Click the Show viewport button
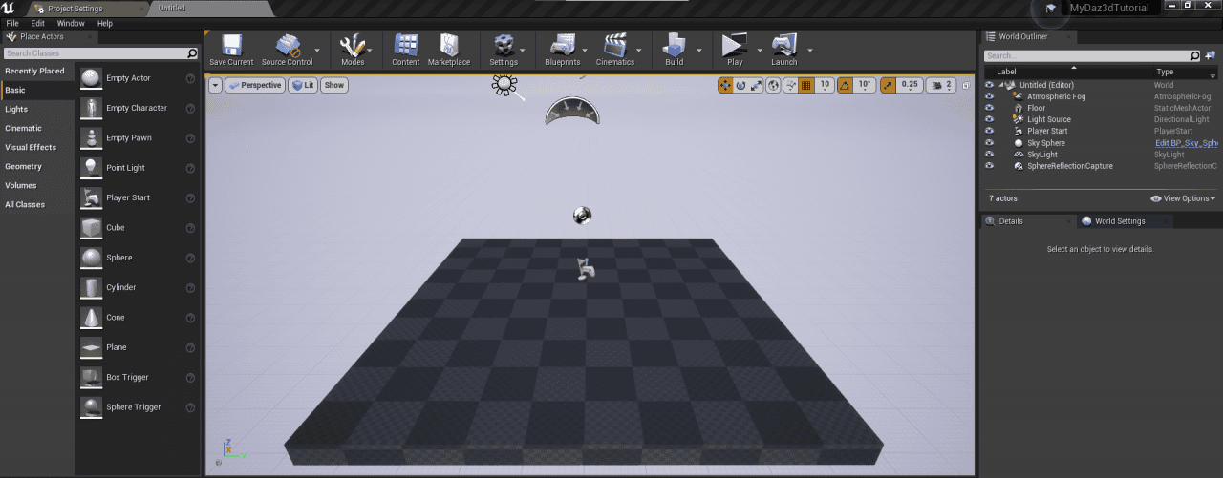Viewport: 1223px width, 478px height. (333, 85)
